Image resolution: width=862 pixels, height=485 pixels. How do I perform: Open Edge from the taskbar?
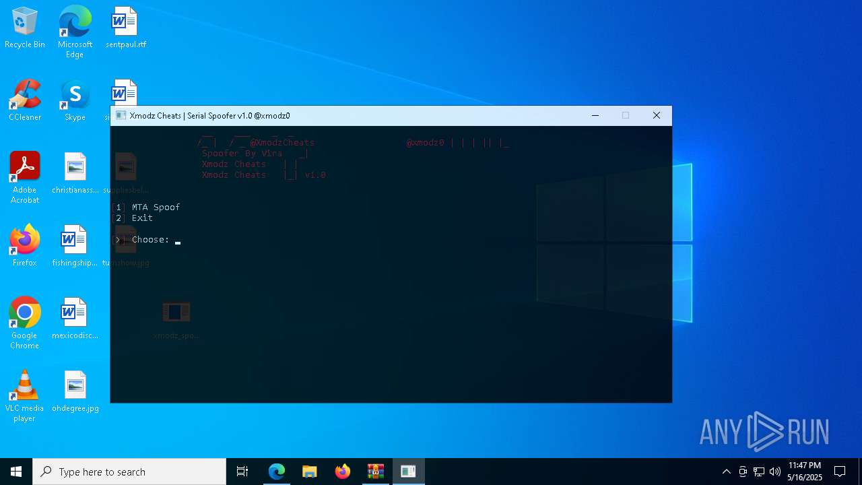click(277, 472)
